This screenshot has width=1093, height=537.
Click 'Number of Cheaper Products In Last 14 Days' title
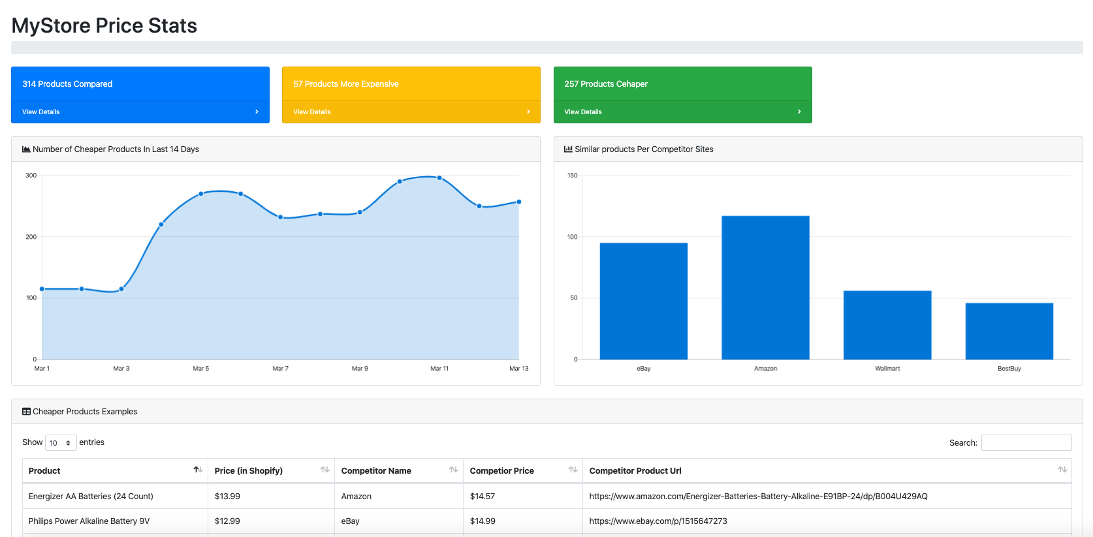coord(116,149)
